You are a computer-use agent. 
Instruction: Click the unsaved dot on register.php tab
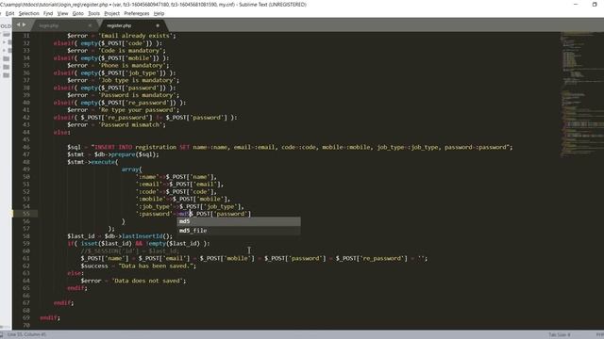click(x=158, y=25)
